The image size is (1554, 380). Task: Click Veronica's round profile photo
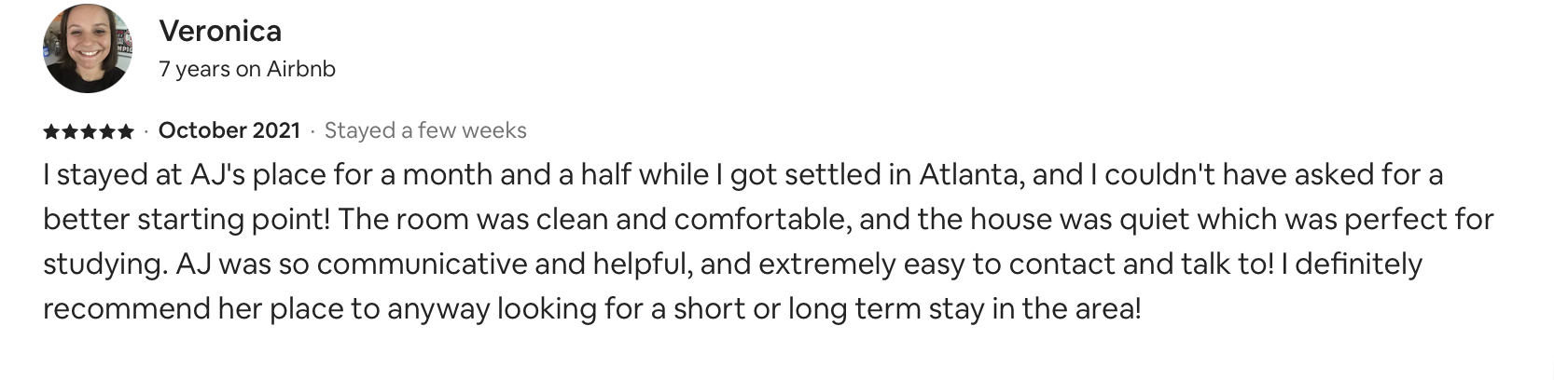pos(87,48)
